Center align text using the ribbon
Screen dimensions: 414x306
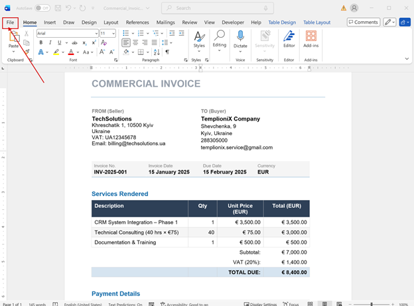tap(135, 42)
